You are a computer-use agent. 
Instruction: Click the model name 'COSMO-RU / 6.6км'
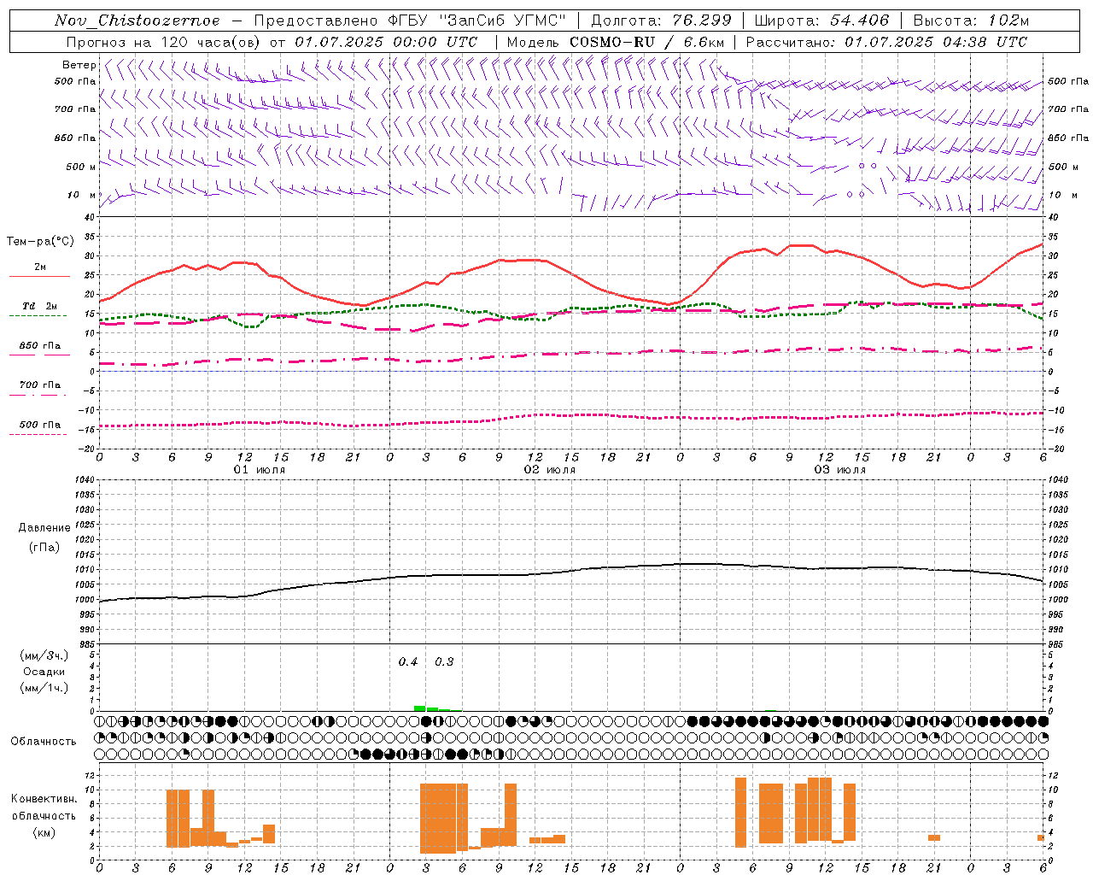pos(647,42)
